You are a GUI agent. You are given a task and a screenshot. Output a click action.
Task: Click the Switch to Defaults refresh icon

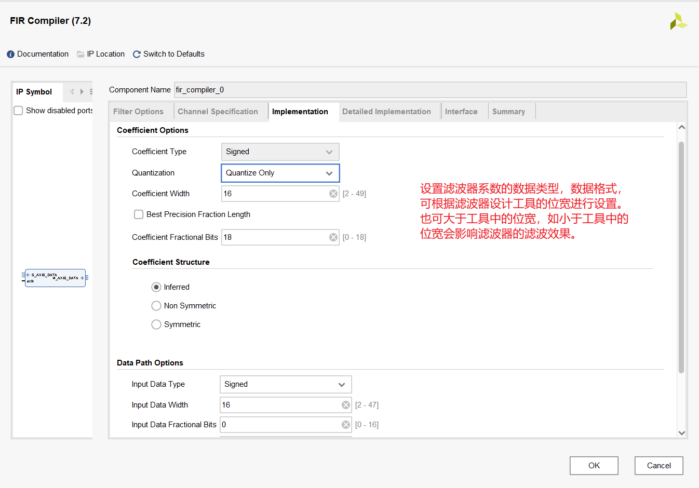tap(137, 55)
